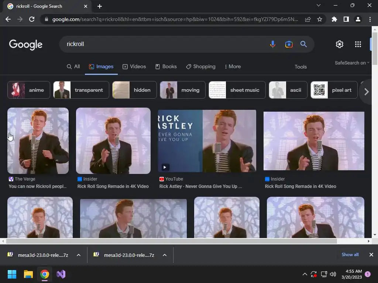Open Chrome extensions puzzle icon
This screenshot has height=283, width=378.
pos(334,19)
